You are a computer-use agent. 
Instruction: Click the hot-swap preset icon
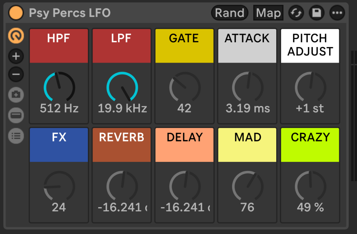(x=296, y=12)
